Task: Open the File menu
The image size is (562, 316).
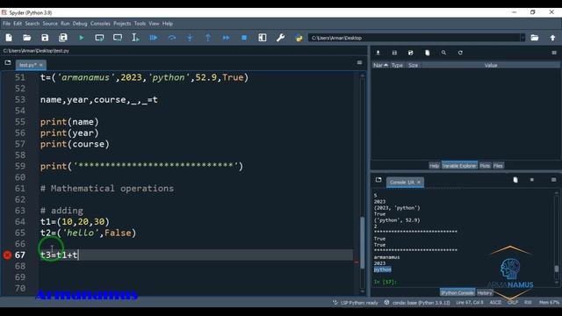Action: pyautogui.click(x=6, y=24)
